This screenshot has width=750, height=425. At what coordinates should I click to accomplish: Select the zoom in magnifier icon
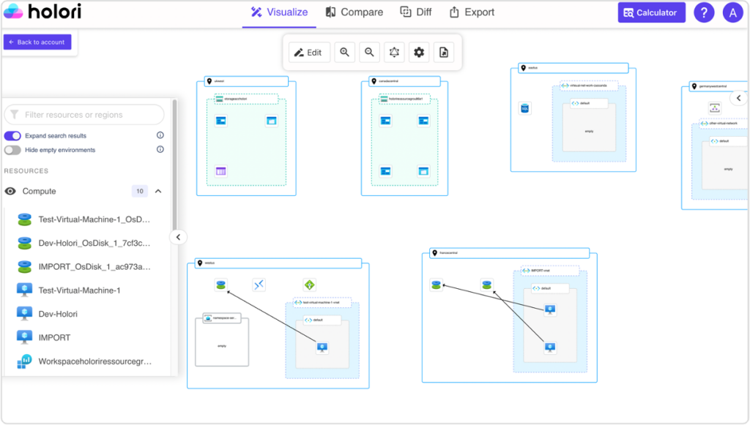click(x=344, y=52)
